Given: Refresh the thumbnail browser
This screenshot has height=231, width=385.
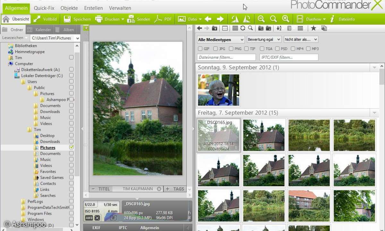Looking at the screenshot, I should coord(243,28).
